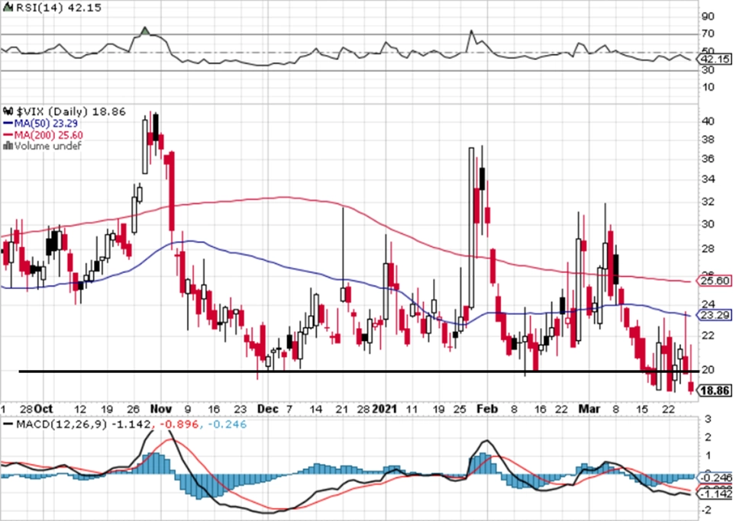Click the -1.142 MACD value tag
Viewport: 733px width, 521px height.
point(715,494)
